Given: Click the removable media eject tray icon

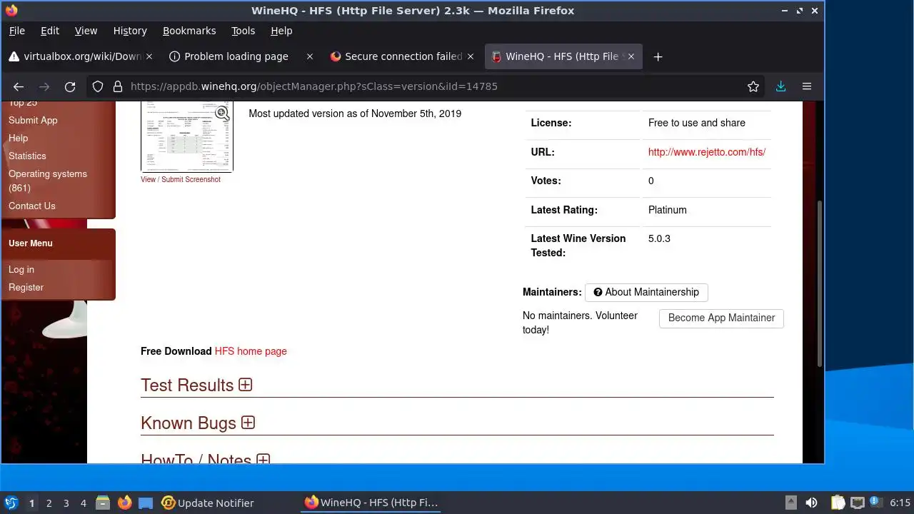Looking at the screenshot, I should point(791,503).
